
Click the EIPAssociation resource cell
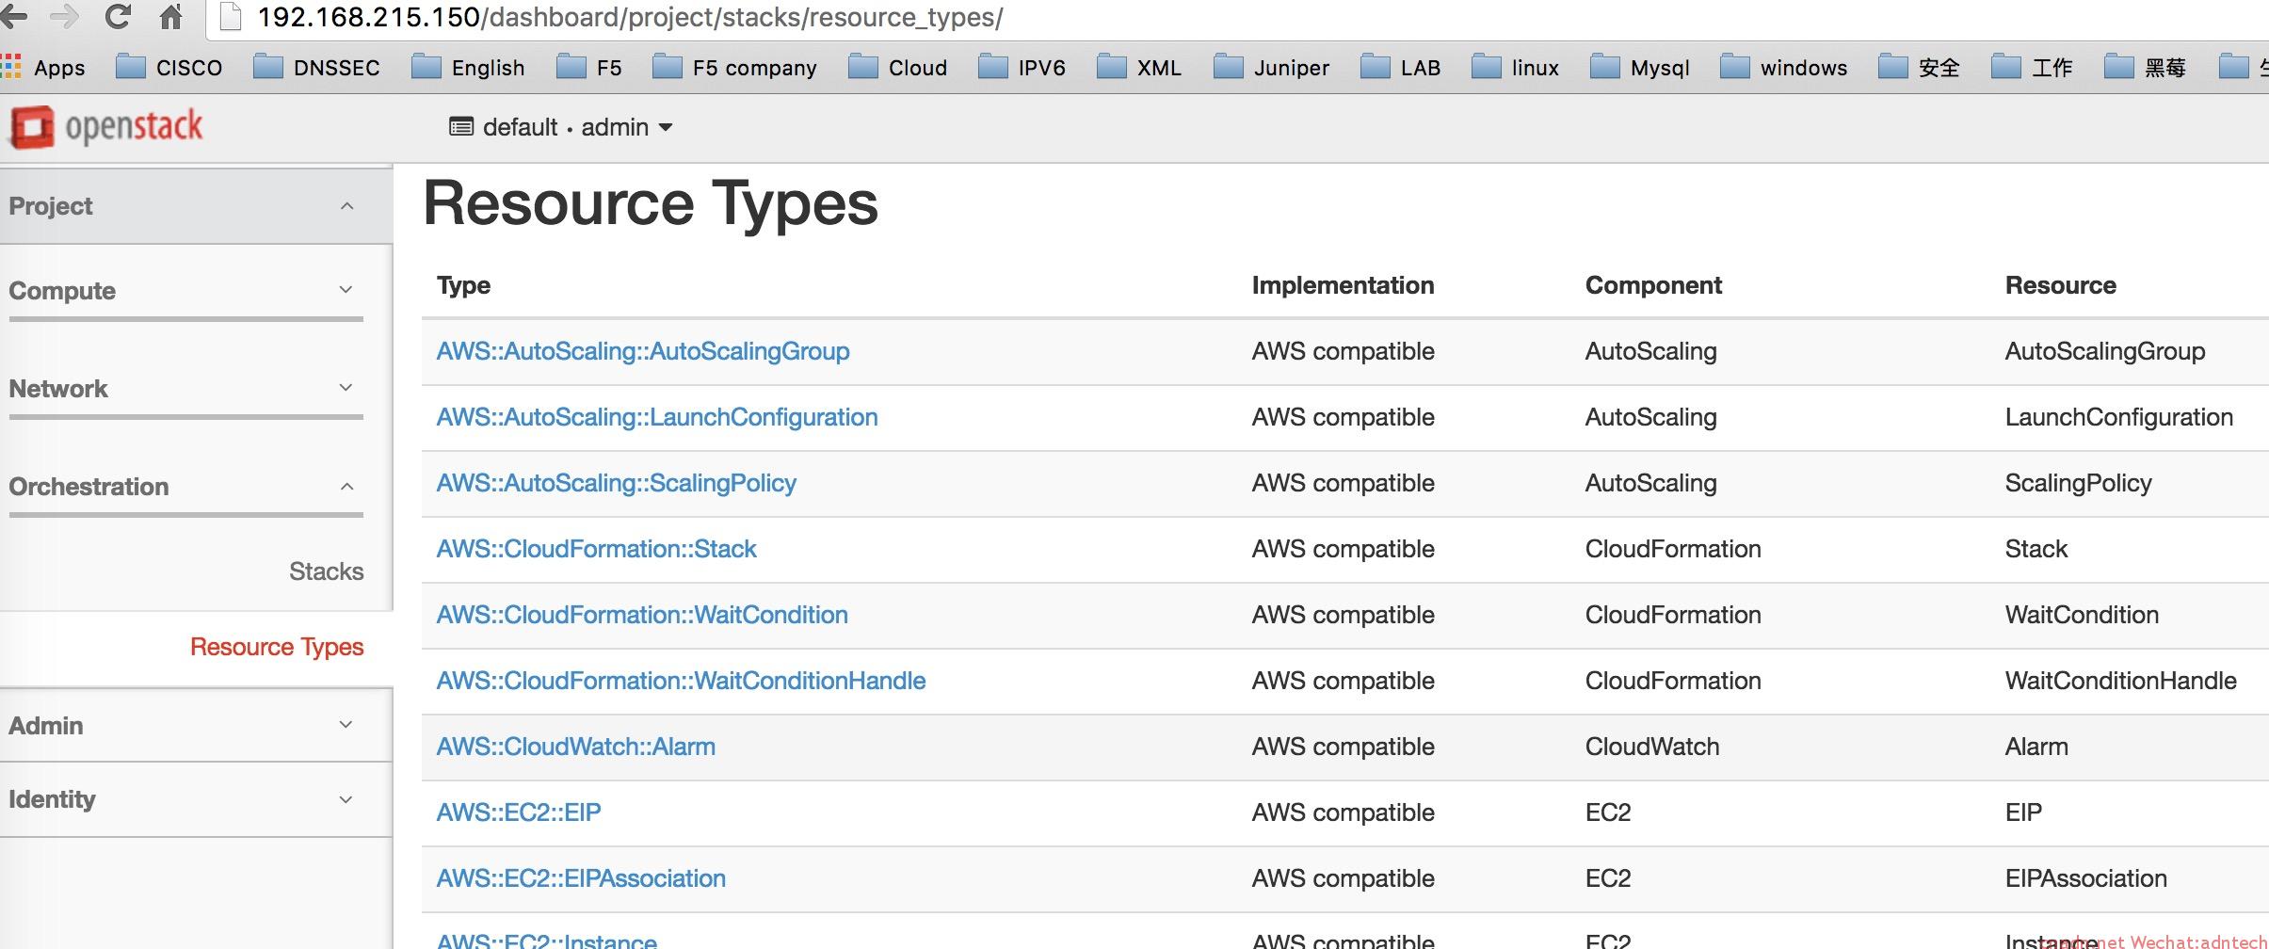pos(2085,878)
